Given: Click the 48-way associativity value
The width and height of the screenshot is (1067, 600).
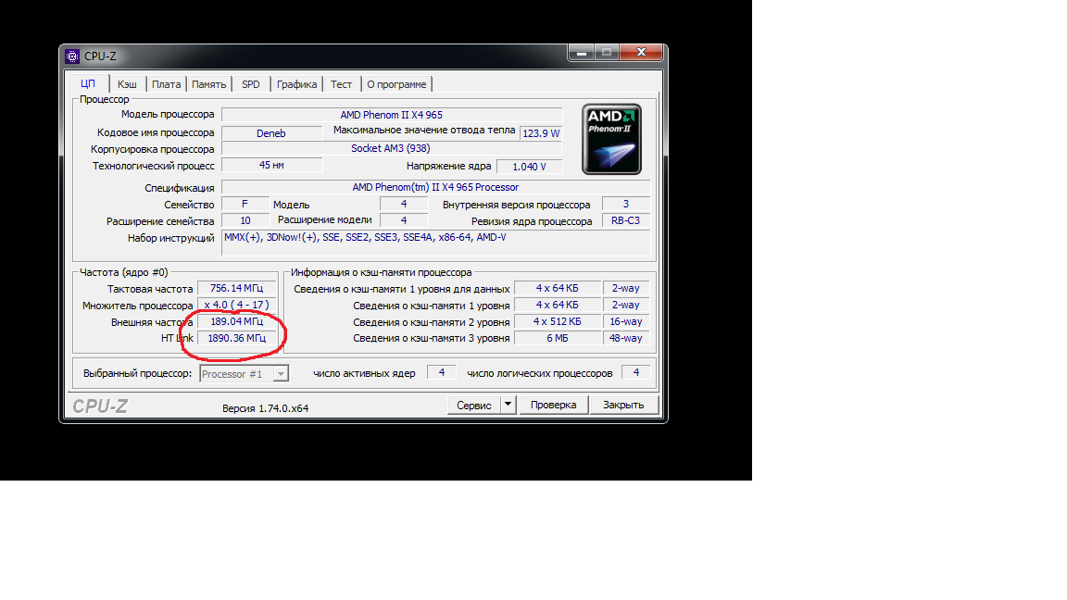Looking at the screenshot, I should coord(626,338).
